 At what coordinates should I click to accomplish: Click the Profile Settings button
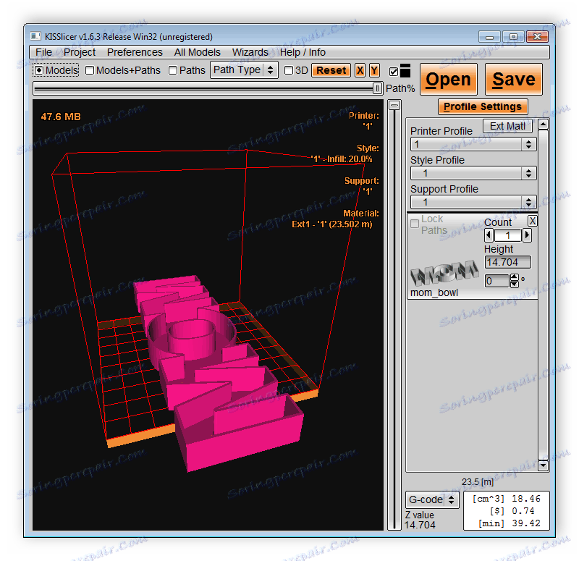coord(483,106)
